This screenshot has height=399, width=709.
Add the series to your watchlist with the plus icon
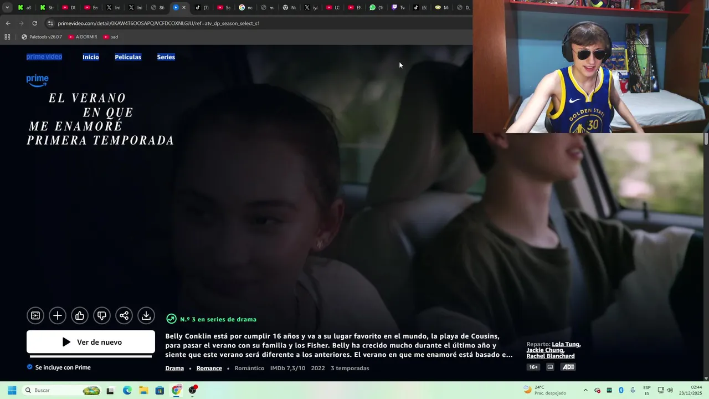click(x=58, y=315)
